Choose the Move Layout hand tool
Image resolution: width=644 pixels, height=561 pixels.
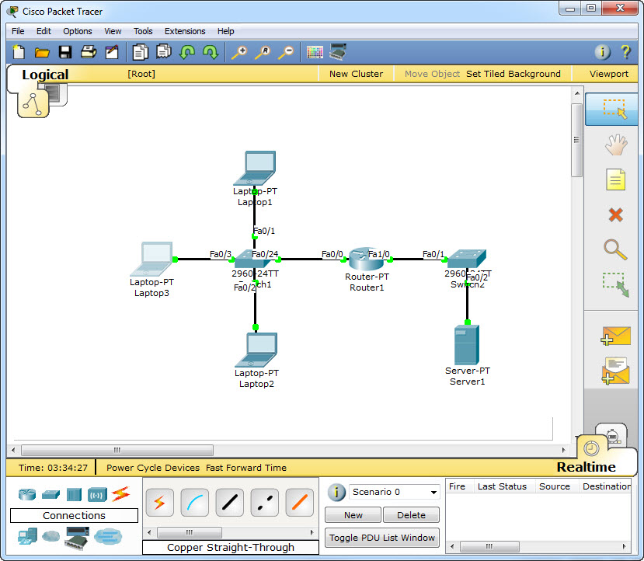[x=616, y=145]
